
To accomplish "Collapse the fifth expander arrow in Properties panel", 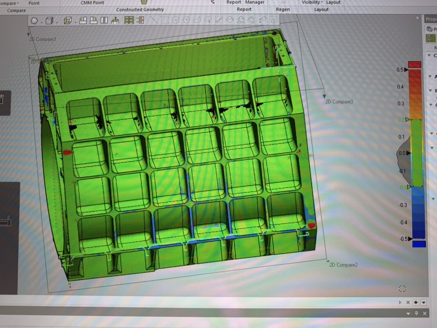I will pyautogui.click(x=431, y=133).
